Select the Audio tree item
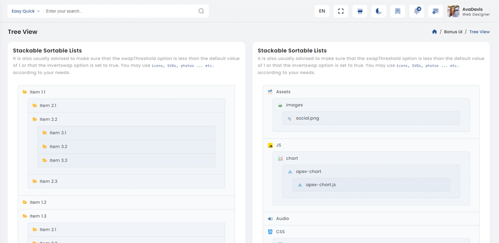 click(282, 218)
